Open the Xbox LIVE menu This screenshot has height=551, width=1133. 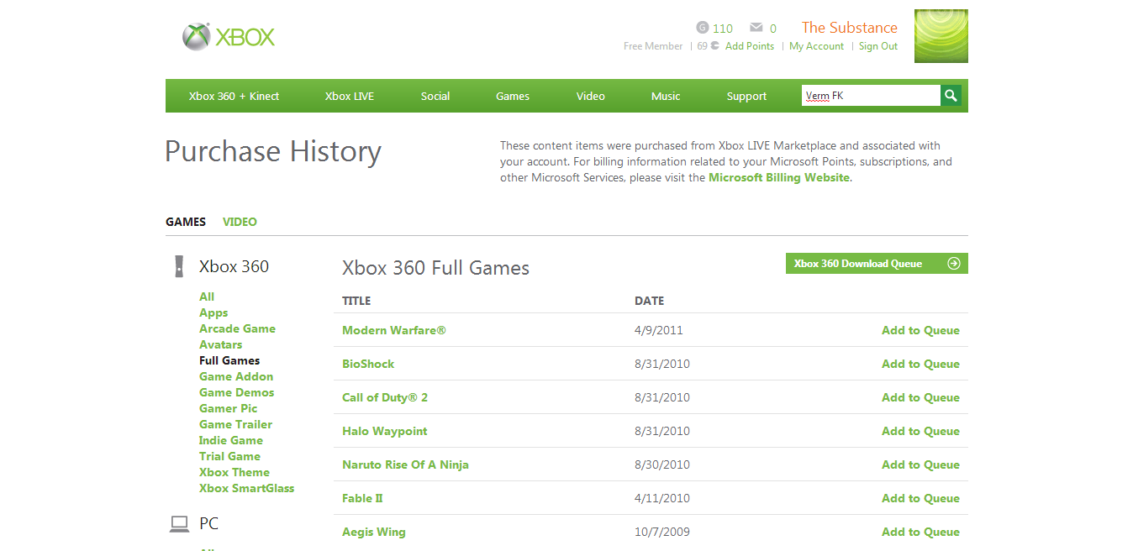coord(350,97)
